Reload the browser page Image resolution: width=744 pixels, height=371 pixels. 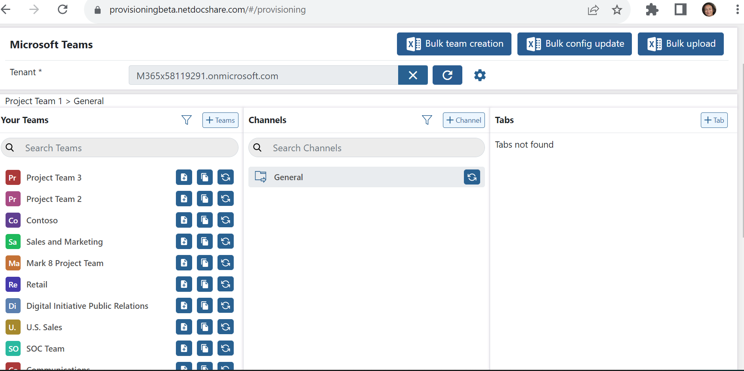[63, 10]
